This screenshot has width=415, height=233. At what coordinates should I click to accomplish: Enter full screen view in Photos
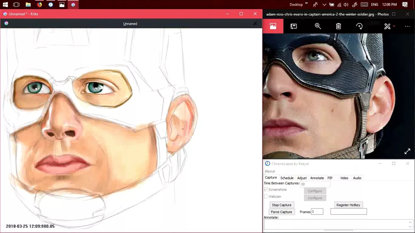point(407,151)
